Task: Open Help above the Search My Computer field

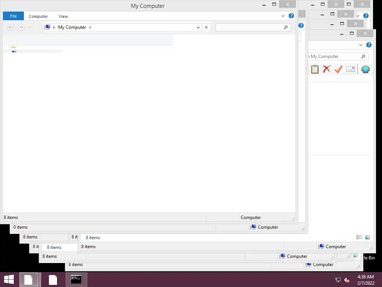Action: click(369, 45)
